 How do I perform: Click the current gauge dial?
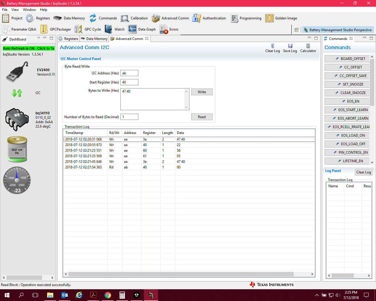point(17,180)
